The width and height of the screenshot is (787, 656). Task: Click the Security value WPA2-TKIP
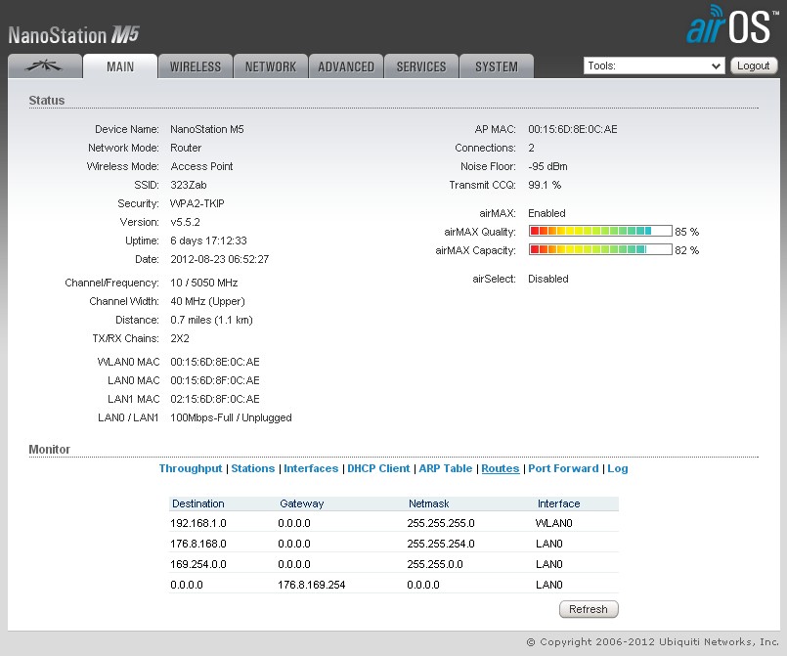click(197, 203)
